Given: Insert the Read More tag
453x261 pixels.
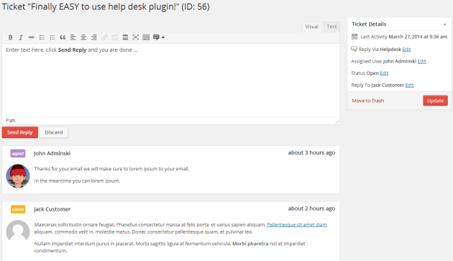Looking at the screenshot, I should pyautogui.click(x=125, y=37).
